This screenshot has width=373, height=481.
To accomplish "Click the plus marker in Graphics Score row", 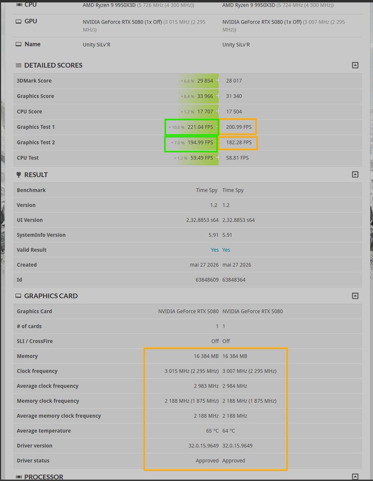I will (x=218, y=96).
